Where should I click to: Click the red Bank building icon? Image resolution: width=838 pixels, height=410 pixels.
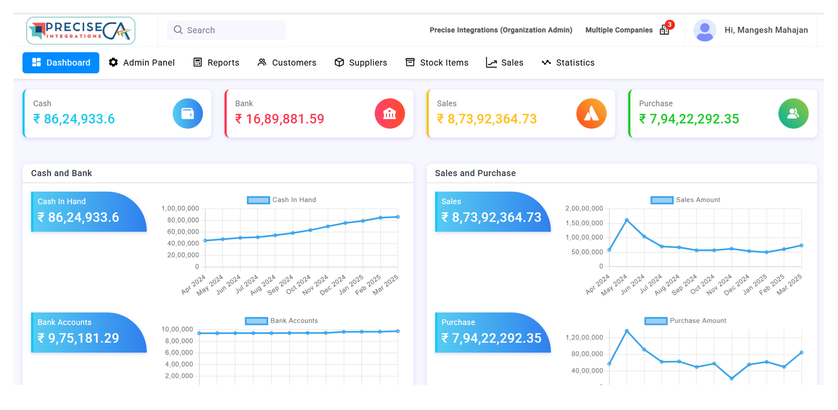(x=390, y=114)
